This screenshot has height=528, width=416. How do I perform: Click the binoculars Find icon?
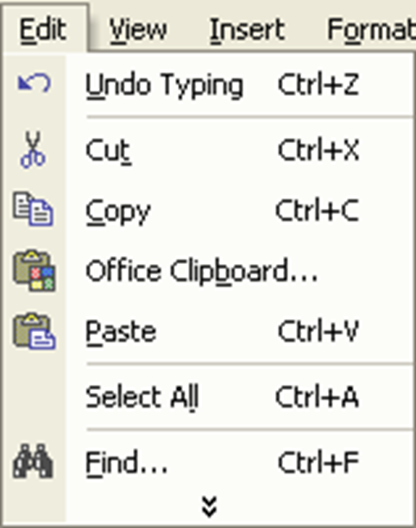click(33, 461)
